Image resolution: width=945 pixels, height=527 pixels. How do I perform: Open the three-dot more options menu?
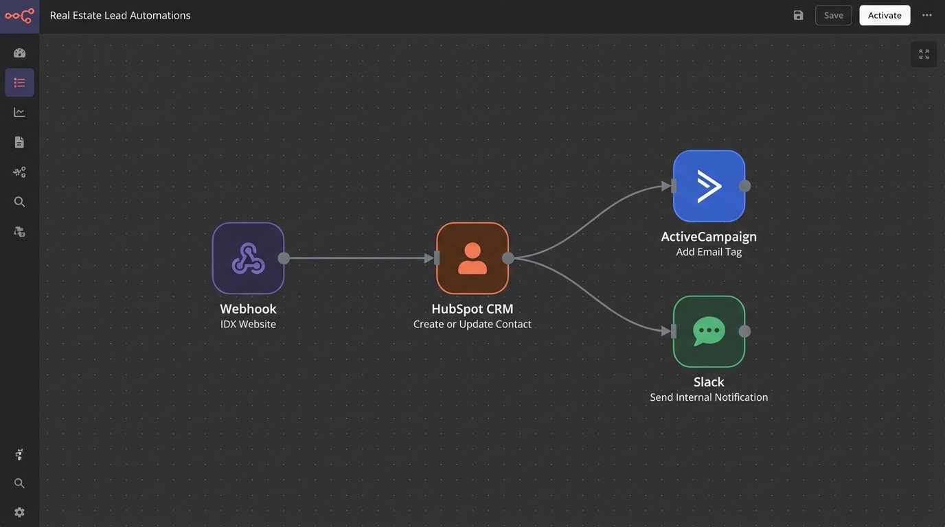pos(927,15)
